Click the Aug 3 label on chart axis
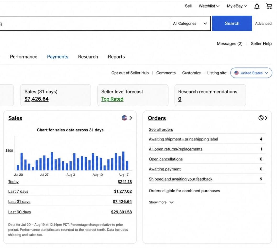Screen dimensions: 278x248 (x=71, y=175)
